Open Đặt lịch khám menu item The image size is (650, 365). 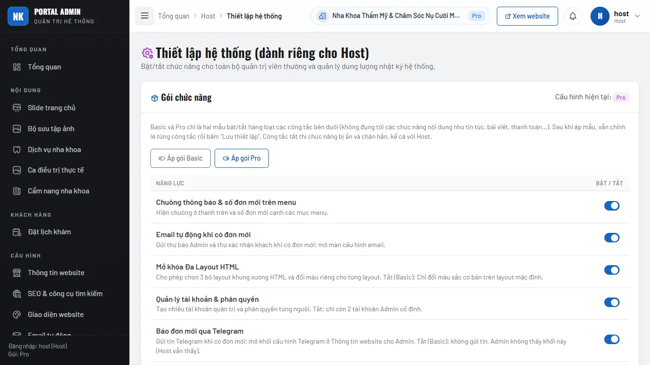[65, 232]
